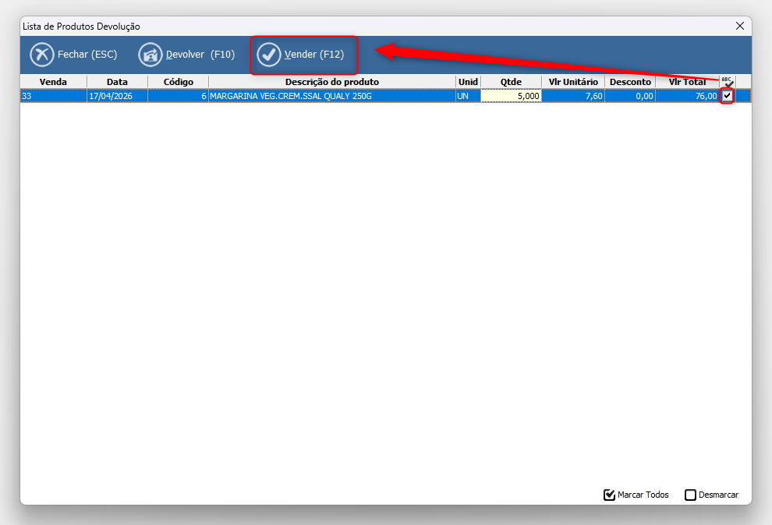This screenshot has height=525, width=772.
Task: Click the Fechar (ESC) button label
Action: tap(87, 54)
